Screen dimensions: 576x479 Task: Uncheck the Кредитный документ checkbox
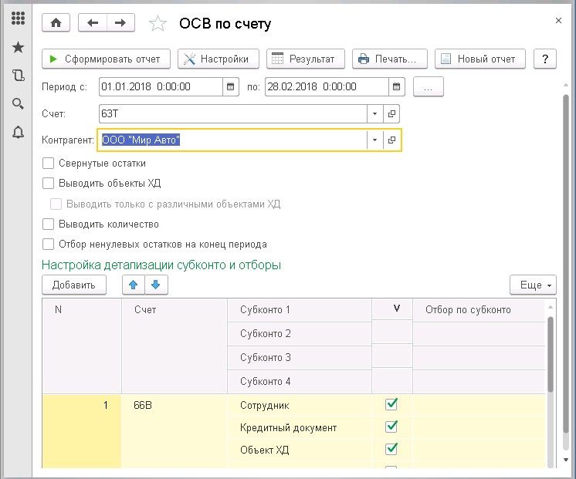coord(391,427)
